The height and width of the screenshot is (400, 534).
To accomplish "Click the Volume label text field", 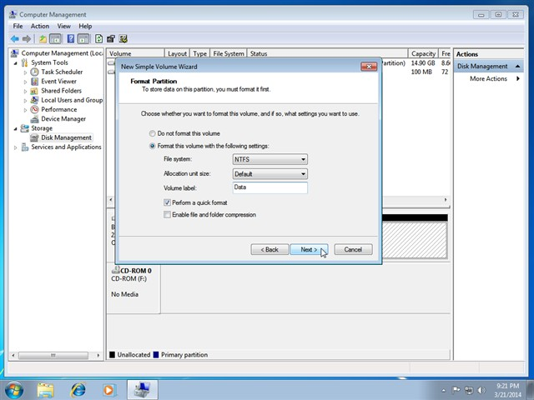I will [270, 187].
